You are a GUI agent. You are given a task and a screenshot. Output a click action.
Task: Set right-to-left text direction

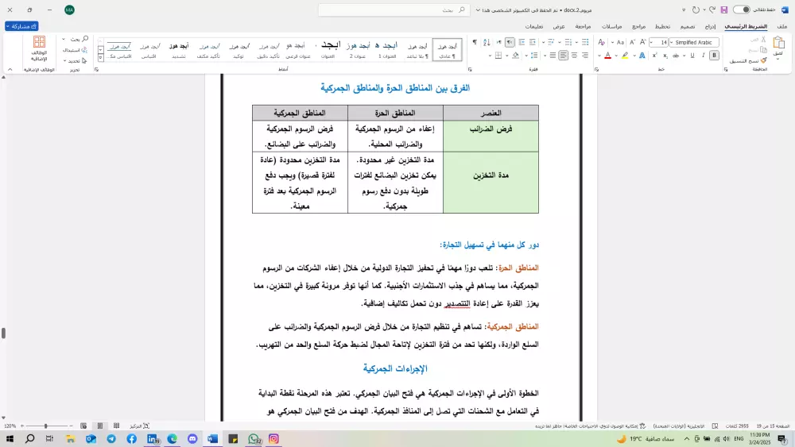tap(510, 43)
